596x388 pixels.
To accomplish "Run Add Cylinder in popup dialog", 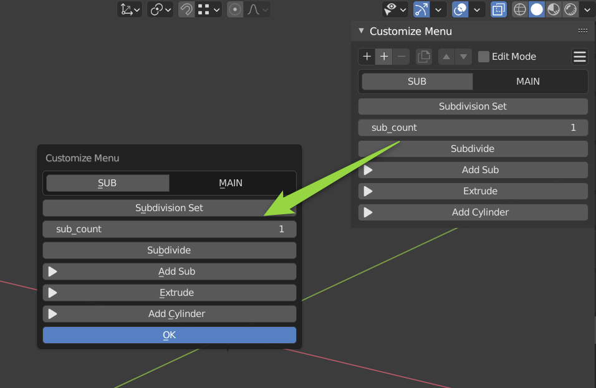I will click(170, 314).
